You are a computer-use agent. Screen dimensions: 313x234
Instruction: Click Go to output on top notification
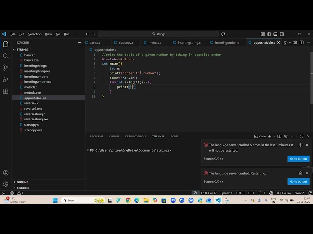pos(298,159)
